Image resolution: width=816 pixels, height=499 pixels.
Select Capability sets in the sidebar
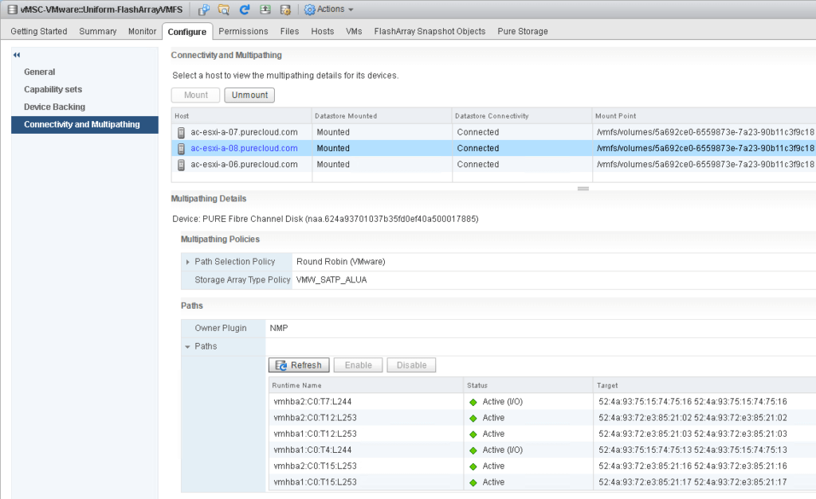pos(53,89)
